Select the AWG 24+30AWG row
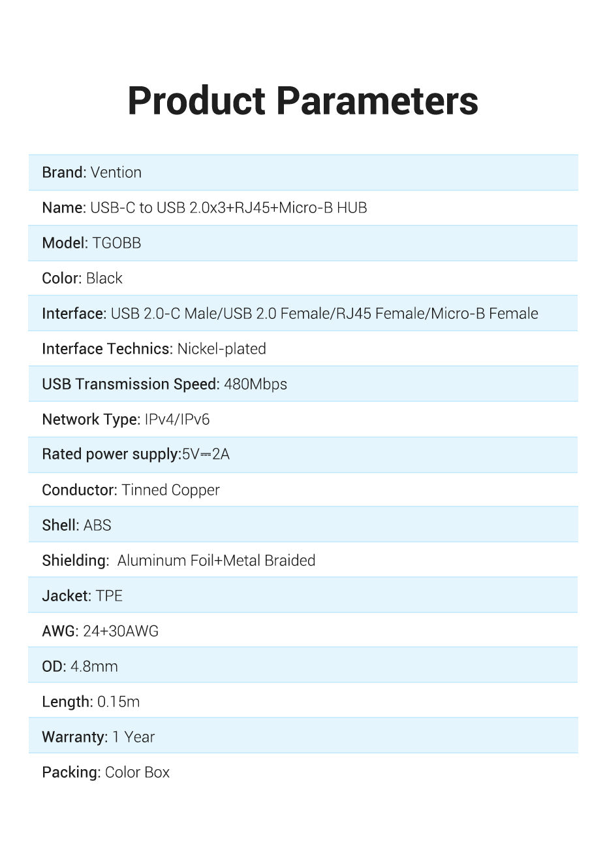The image size is (607, 860). pyautogui.click(x=100, y=631)
